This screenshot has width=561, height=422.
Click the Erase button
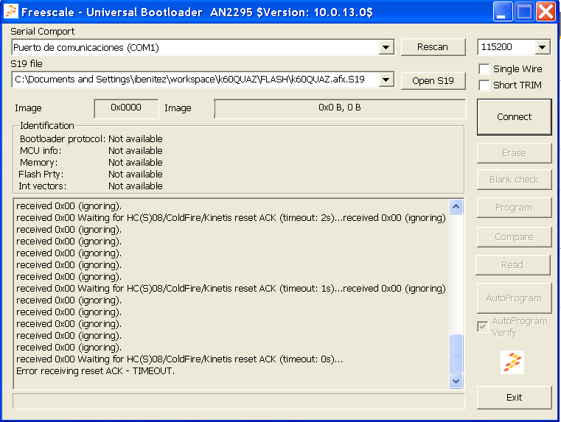pyautogui.click(x=514, y=153)
